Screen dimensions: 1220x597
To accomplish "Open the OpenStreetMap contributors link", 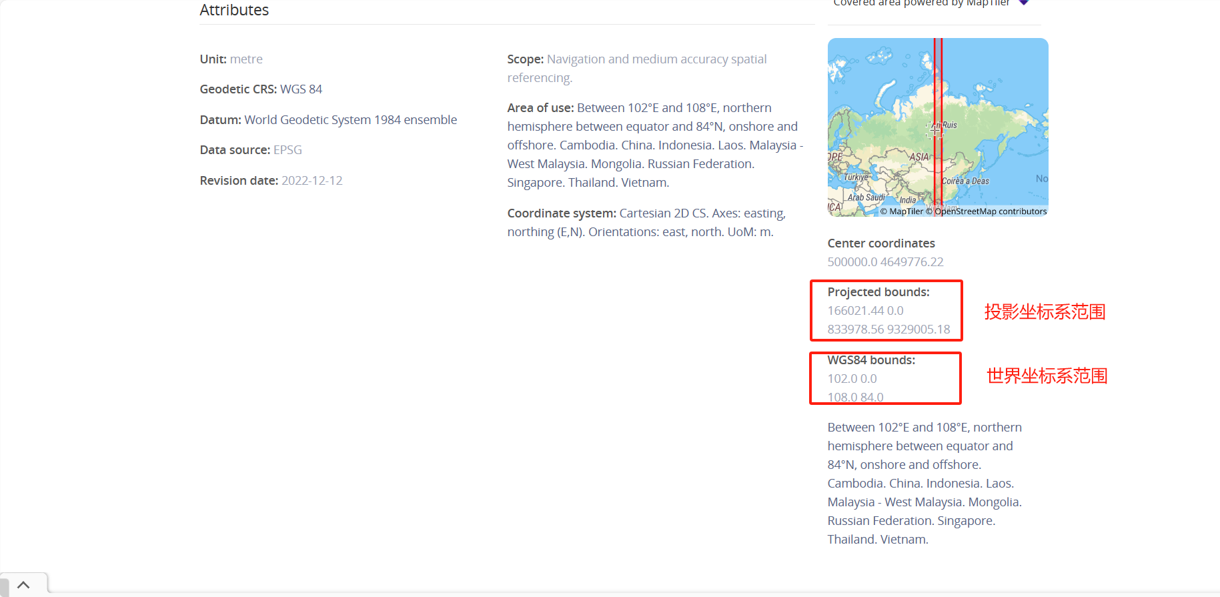I will click(991, 211).
